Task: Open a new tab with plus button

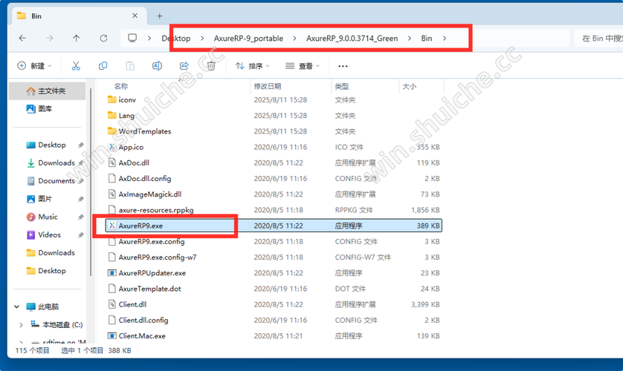Action: point(160,16)
